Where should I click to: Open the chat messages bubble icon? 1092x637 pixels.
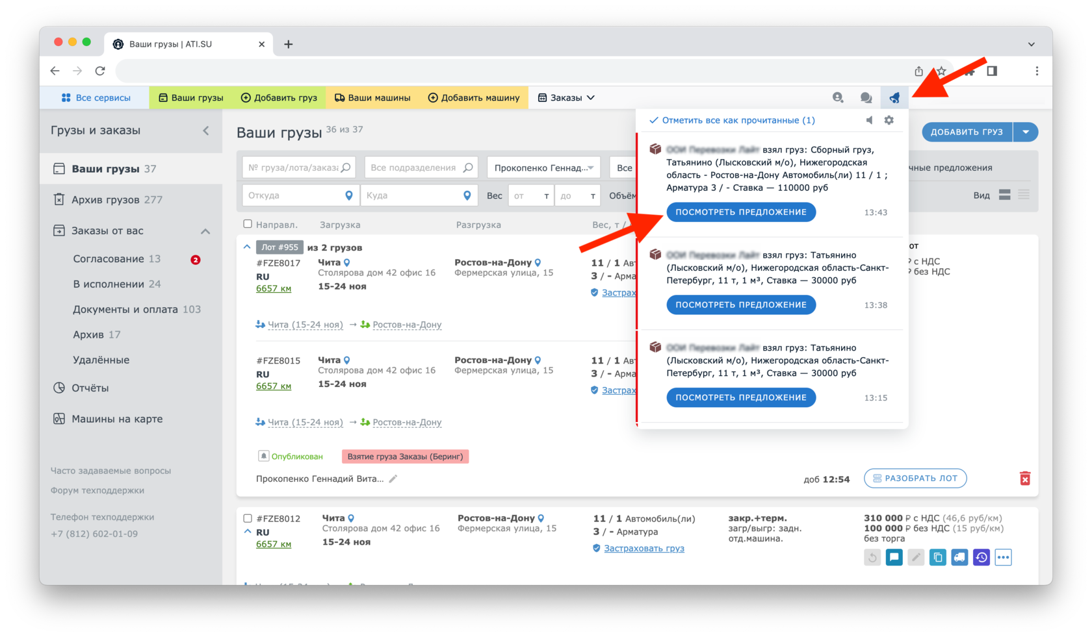(x=866, y=97)
